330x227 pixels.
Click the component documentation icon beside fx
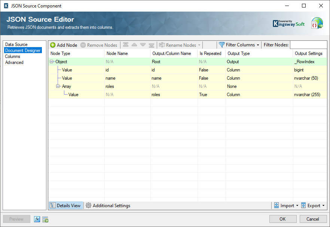tap(45, 219)
